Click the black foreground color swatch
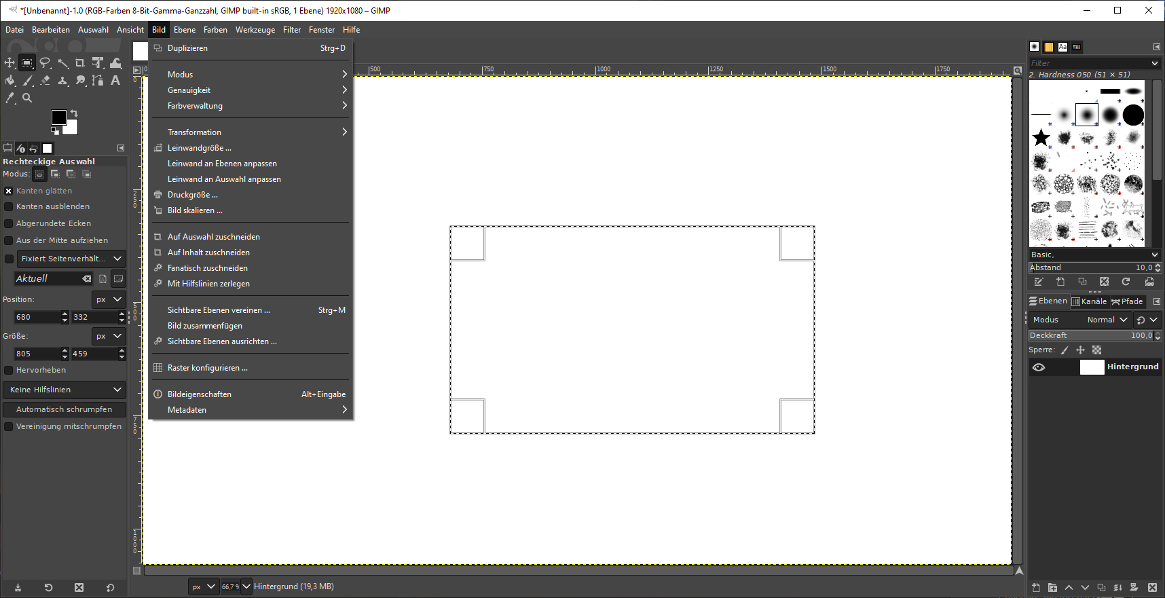The image size is (1165, 598). (58, 117)
